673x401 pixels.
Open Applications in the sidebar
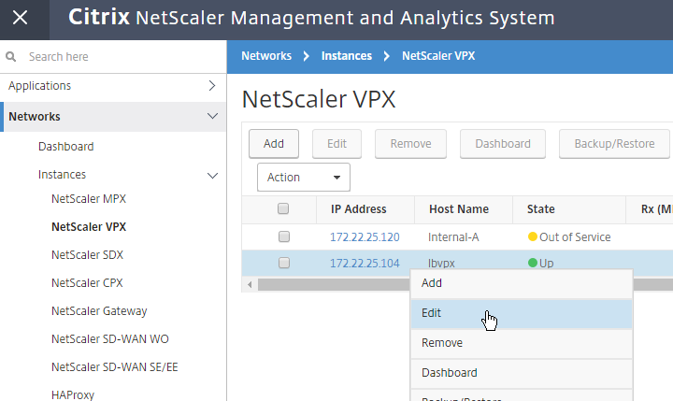click(x=39, y=86)
